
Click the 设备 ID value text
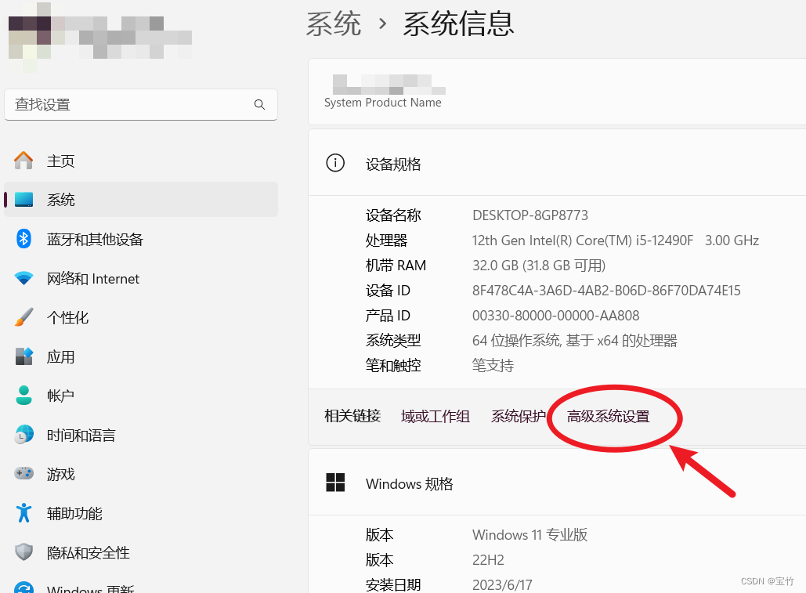[606, 291]
